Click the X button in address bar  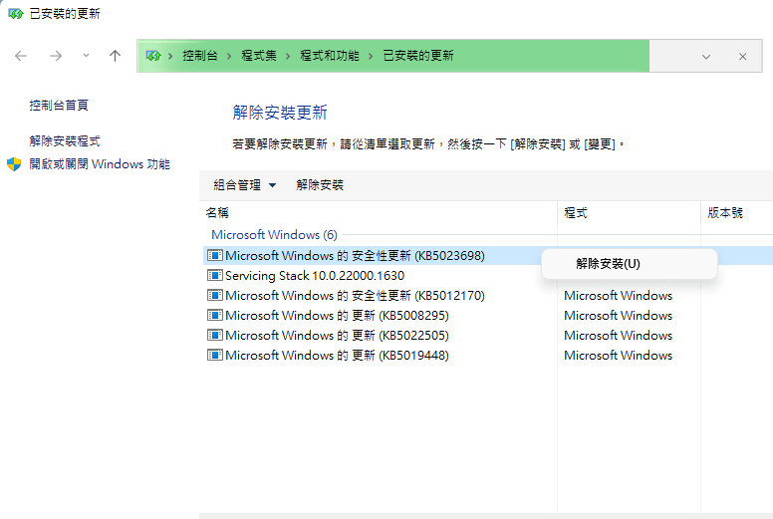click(742, 57)
